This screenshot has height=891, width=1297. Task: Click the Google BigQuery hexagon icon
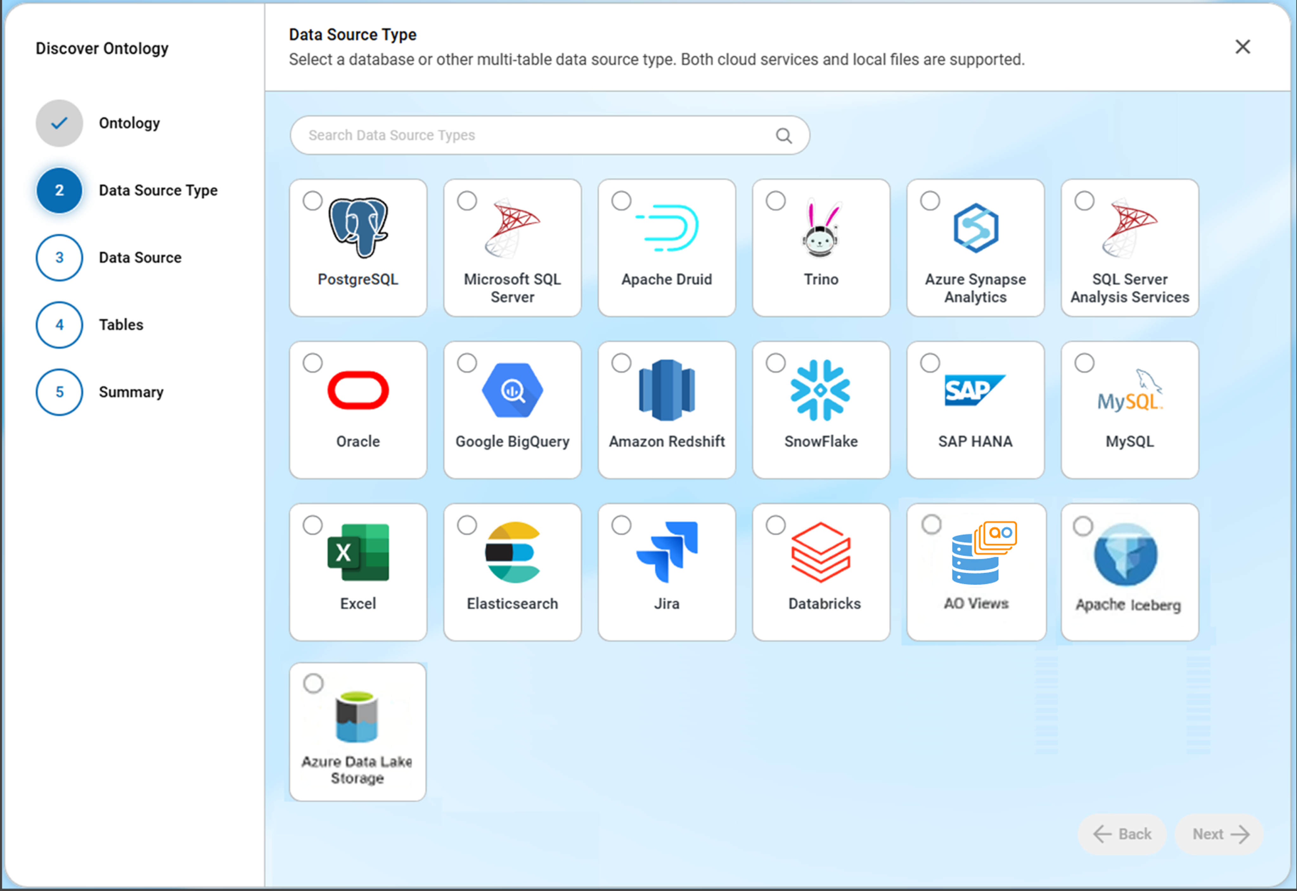point(512,390)
